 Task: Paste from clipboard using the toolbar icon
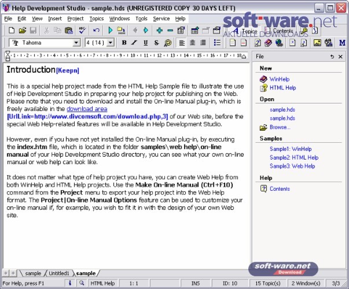pos(69,30)
